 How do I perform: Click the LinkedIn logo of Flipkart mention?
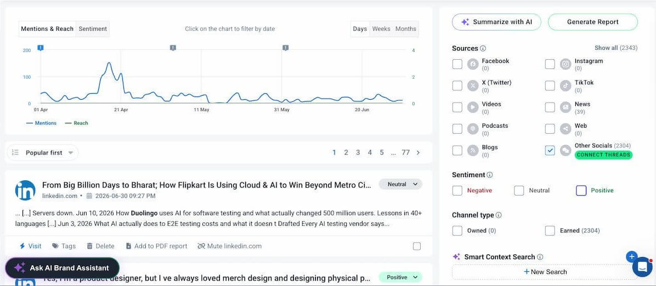coord(25,190)
